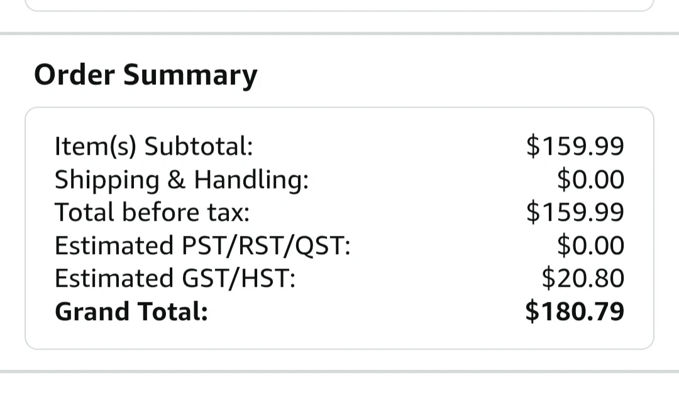Click the $20.80 GST/HST tax amount
Image resolution: width=679 pixels, height=395 pixels.
(583, 278)
